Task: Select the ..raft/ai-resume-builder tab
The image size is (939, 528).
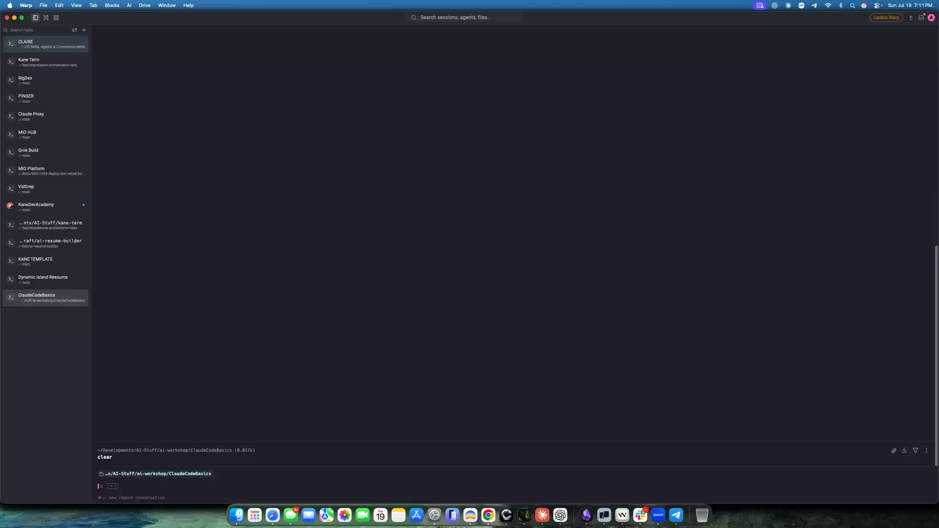Action: pyautogui.click(x=46, y=243)
